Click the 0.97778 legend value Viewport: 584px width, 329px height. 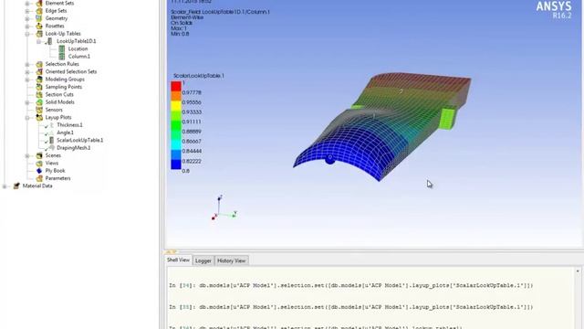coord(192,92)
